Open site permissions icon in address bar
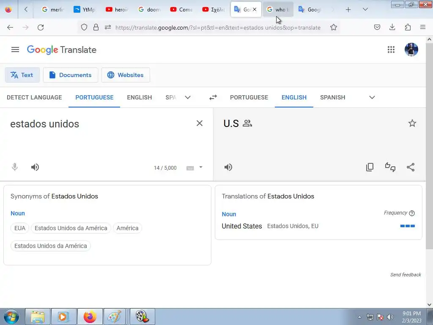Screen dimensions: 433x325 pos(108,28)
